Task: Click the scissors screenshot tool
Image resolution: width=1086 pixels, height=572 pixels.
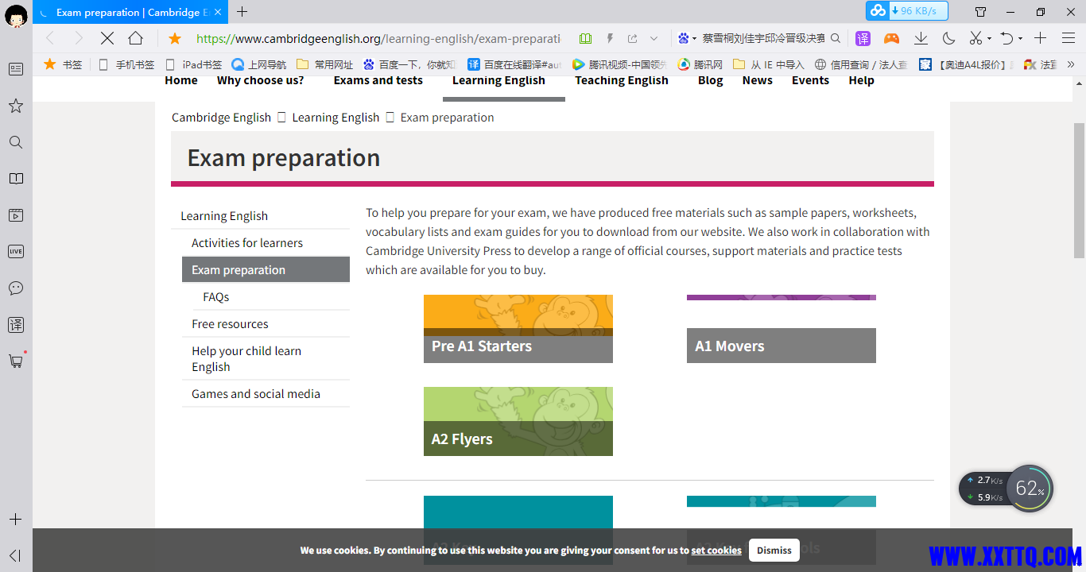Action: 975,38
